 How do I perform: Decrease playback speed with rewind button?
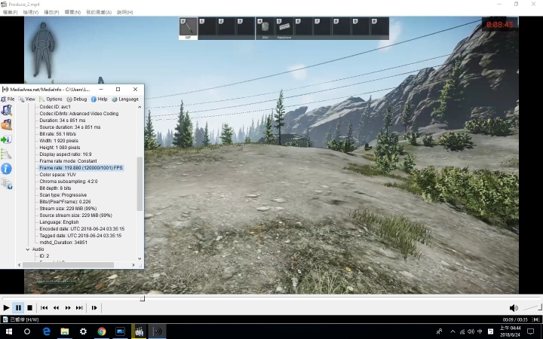point(56,307)
